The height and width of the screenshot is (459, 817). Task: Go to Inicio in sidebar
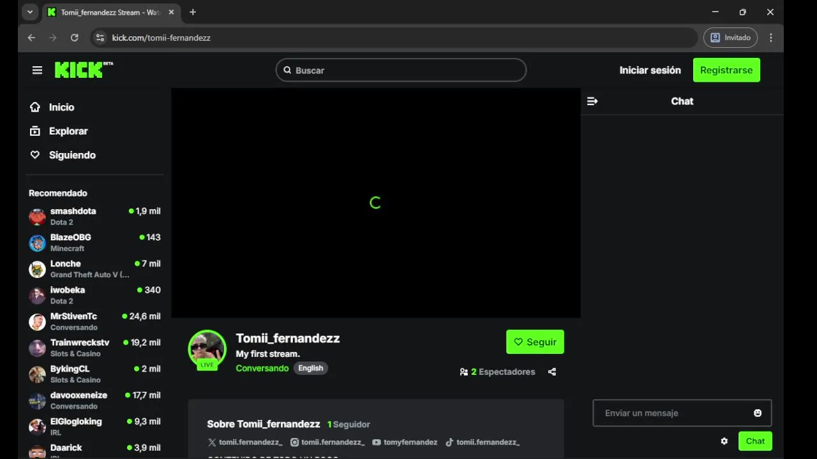pos(52,107)
